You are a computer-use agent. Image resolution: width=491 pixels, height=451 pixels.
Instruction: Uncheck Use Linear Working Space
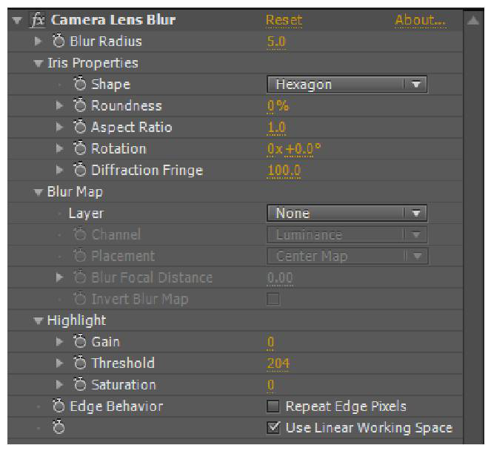pos(273,428)
